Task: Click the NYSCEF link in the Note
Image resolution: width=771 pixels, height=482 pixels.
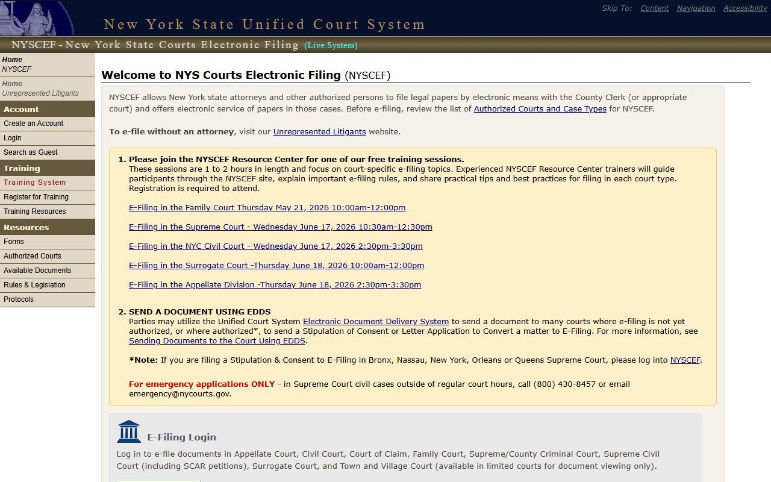Action: (x=685, y=360)
